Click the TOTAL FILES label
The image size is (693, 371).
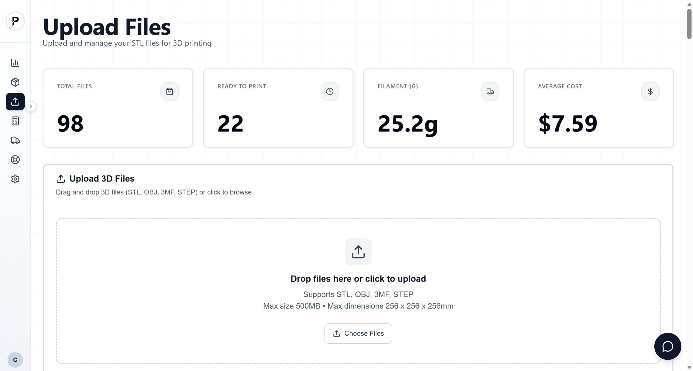[74, 86]
